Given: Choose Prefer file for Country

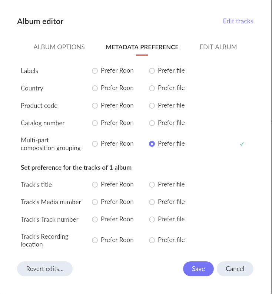Looking at the screenshot, I should pyautogui.click(x=152, y=88).
